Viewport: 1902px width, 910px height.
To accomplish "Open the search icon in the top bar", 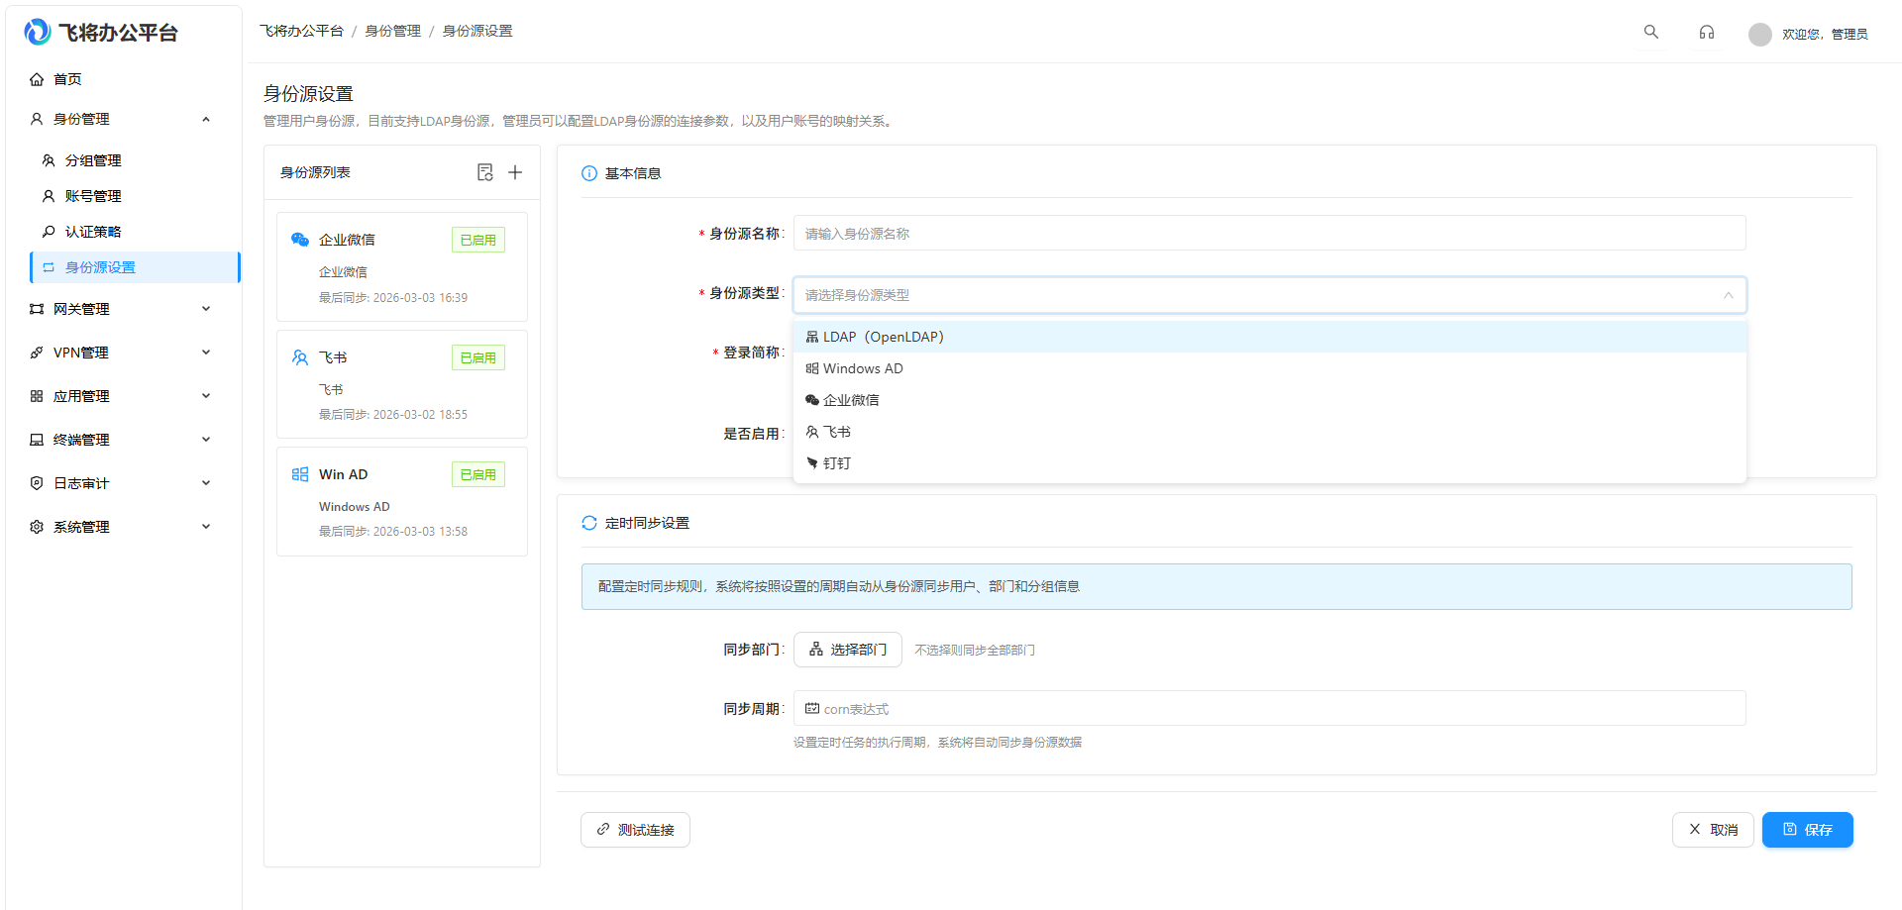I will (1650, 31).
